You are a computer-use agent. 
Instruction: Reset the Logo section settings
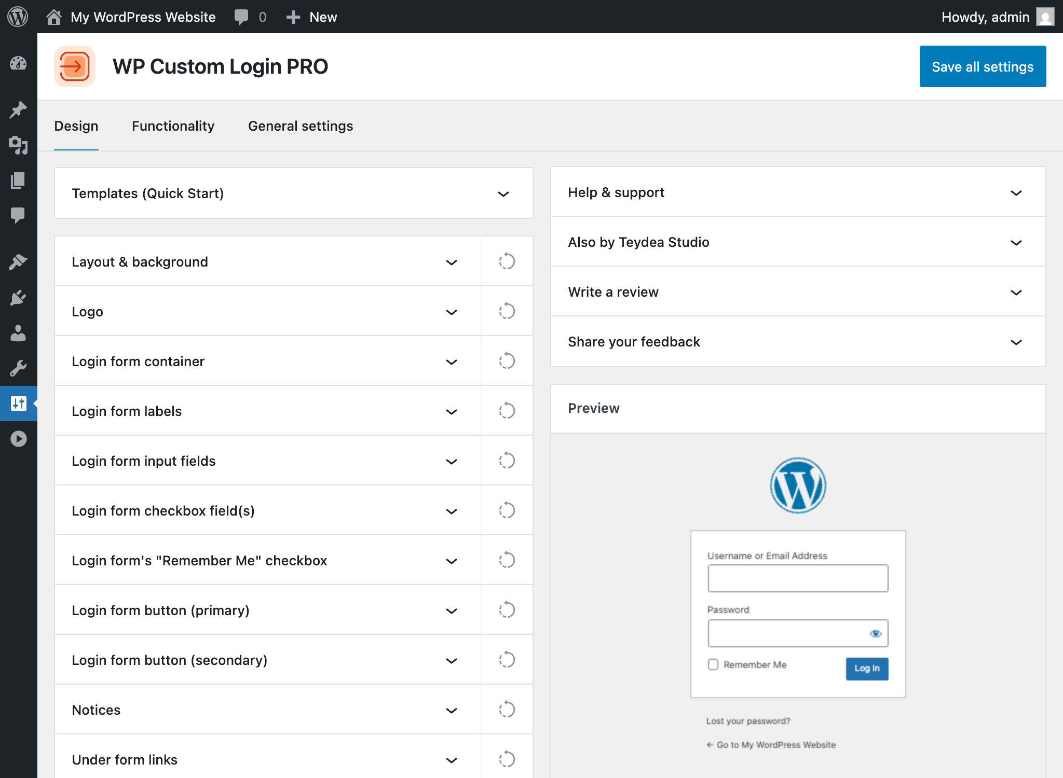pos(507,311)
